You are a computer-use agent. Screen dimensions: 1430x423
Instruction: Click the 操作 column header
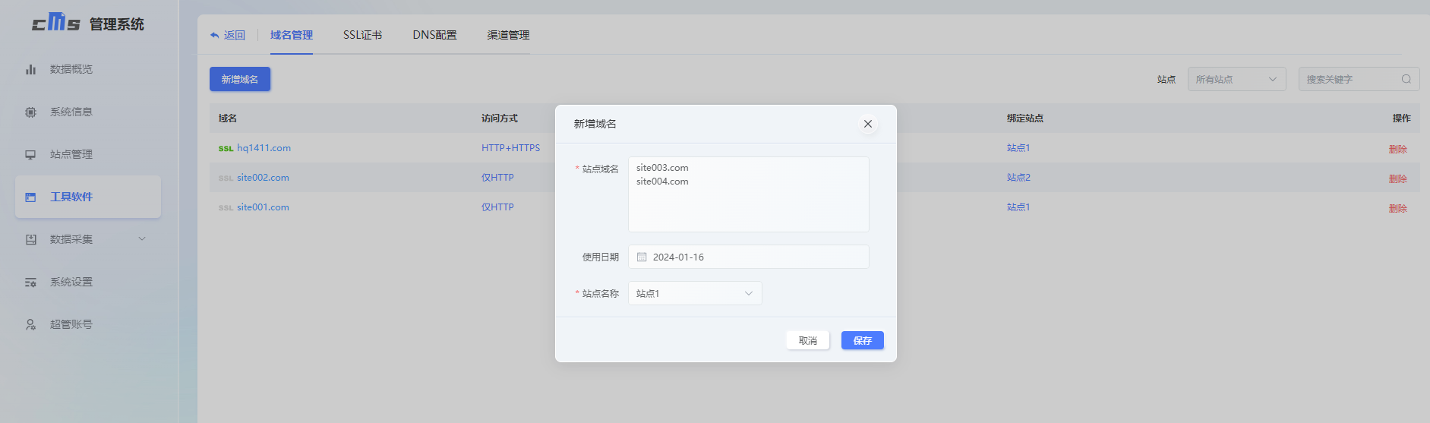point(1401,118)
